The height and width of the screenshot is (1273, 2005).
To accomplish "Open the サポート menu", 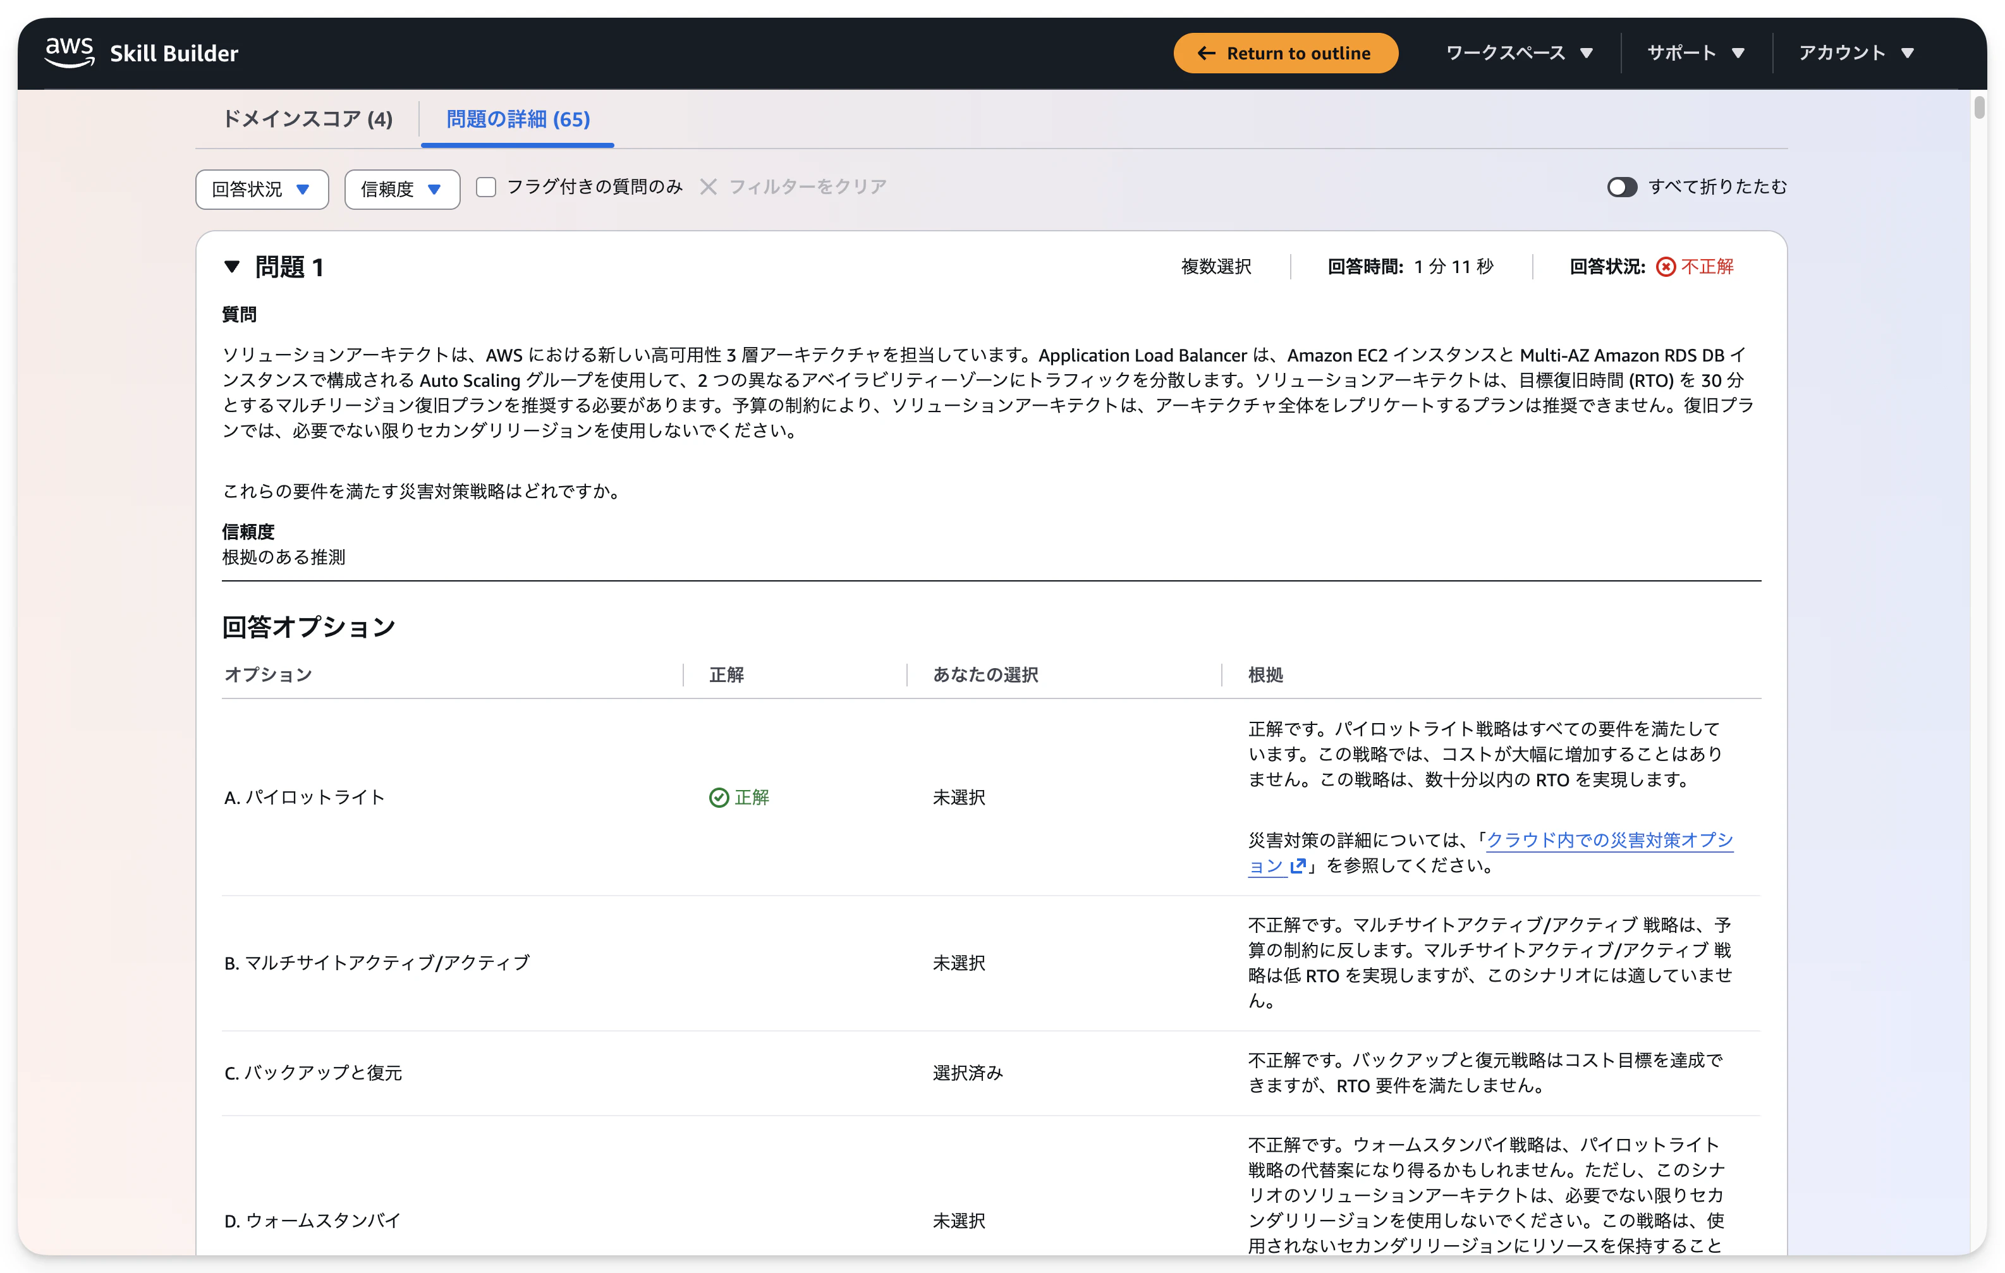I will tap(1696, 53).
